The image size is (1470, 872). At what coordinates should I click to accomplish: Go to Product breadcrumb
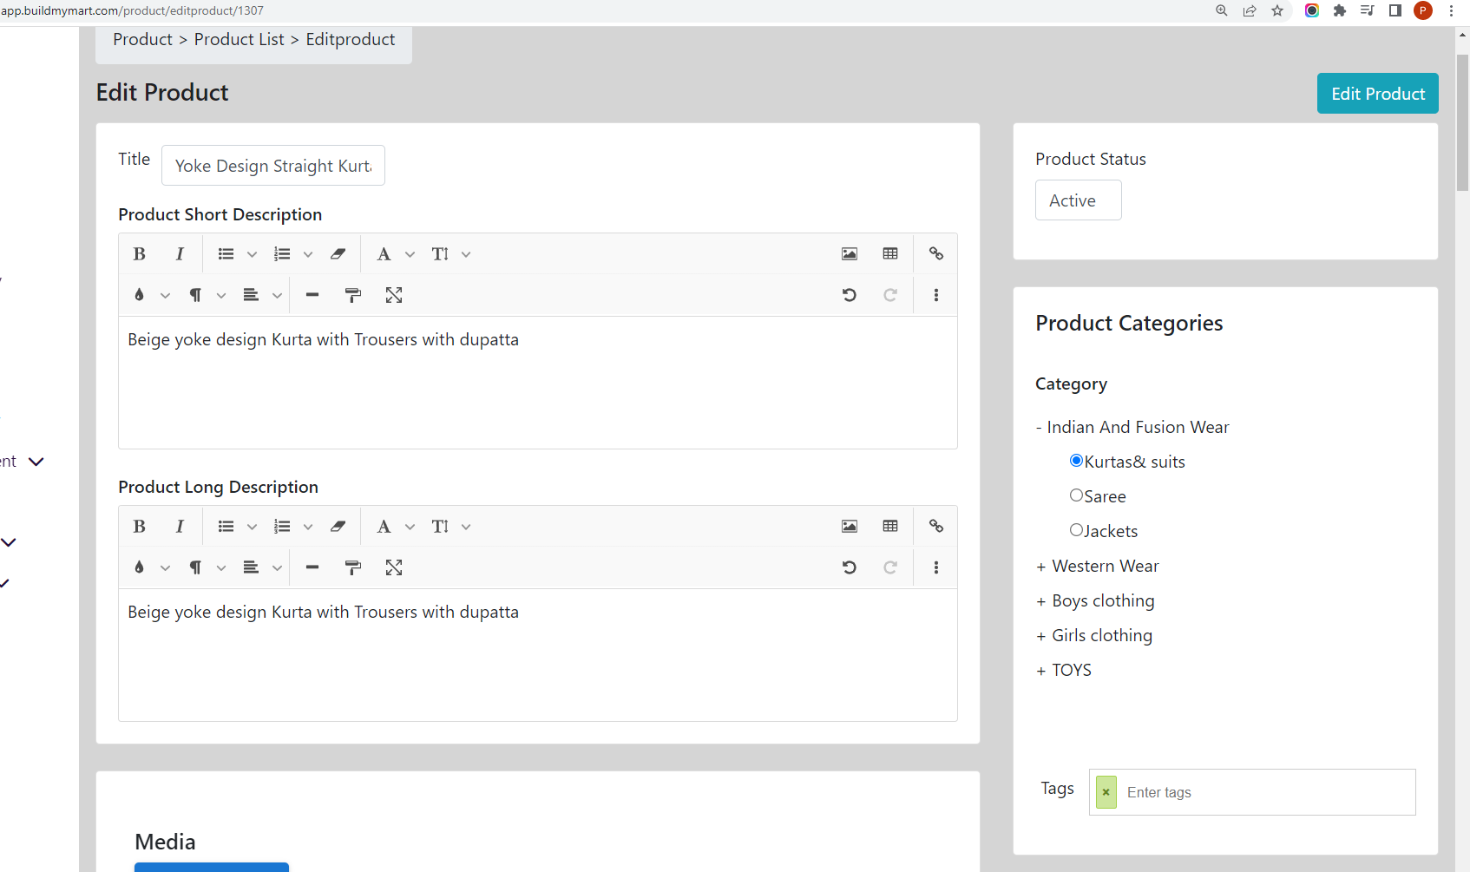[142, 39]
